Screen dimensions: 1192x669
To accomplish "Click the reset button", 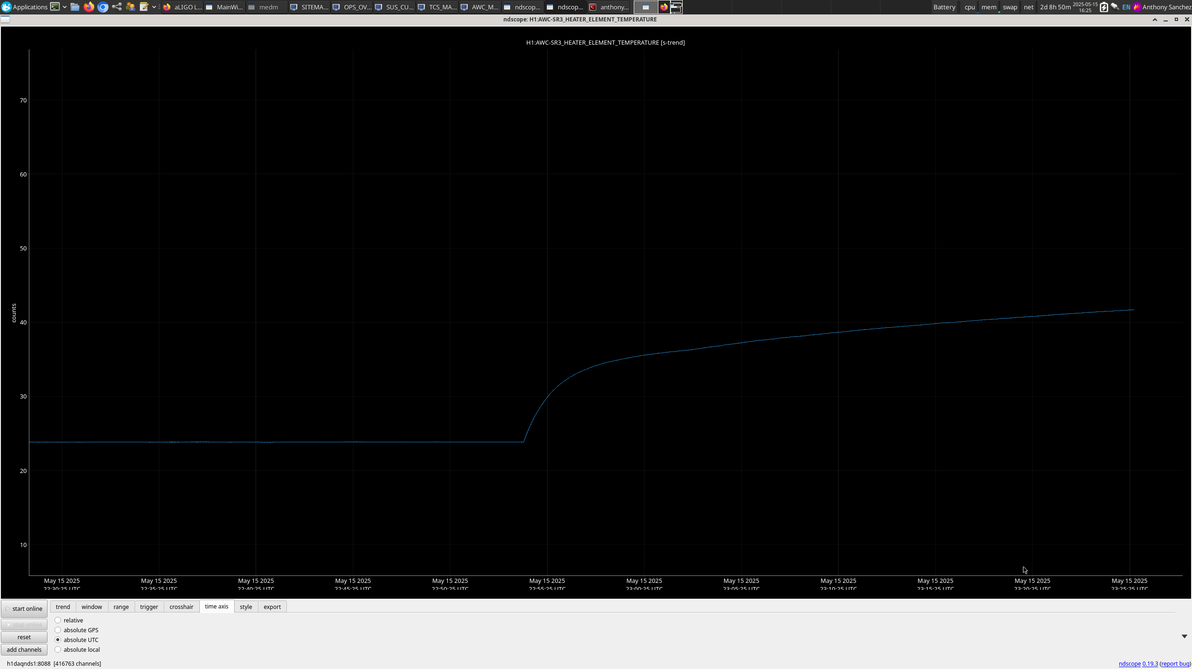I will pyautogui.click(x=24, y=637).
